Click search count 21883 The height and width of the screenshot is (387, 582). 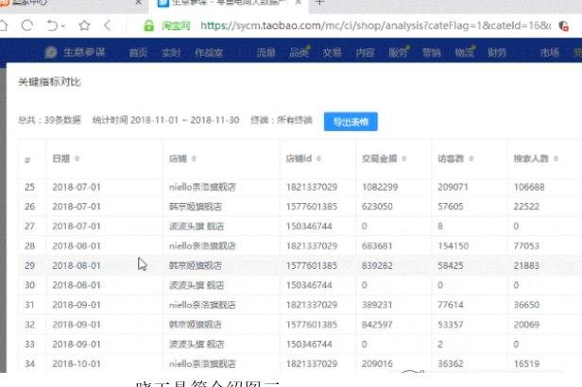[x=526, y=265]
